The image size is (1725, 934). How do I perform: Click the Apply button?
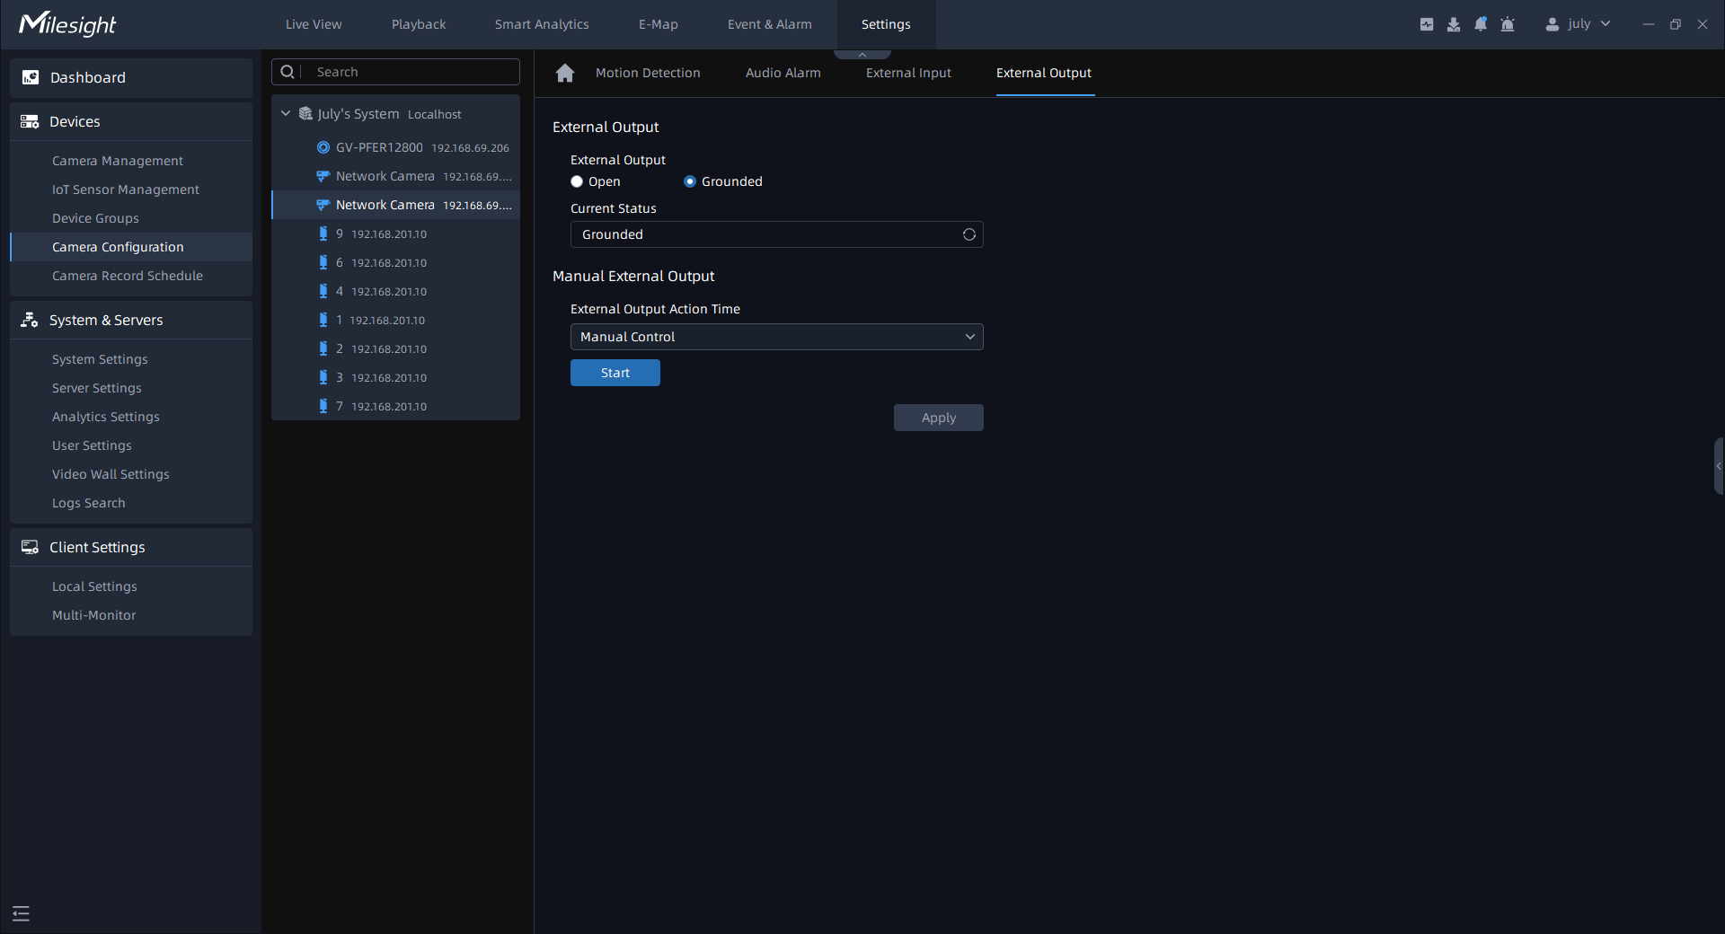[938, 418]
